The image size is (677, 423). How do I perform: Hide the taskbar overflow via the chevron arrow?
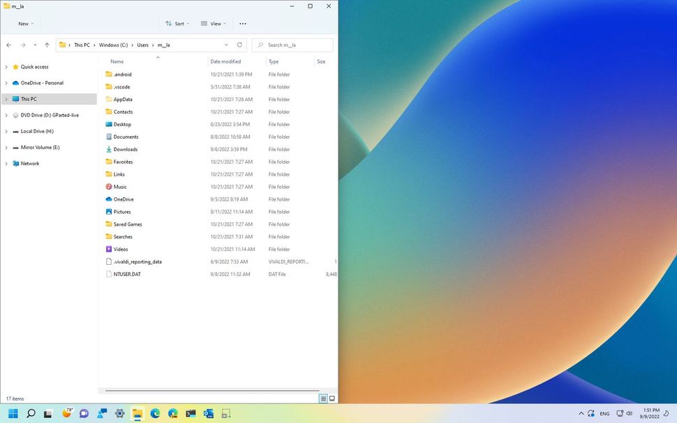(x=581, y=413)
